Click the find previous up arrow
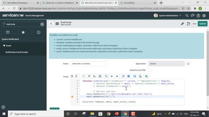 (x=117, y=76)
